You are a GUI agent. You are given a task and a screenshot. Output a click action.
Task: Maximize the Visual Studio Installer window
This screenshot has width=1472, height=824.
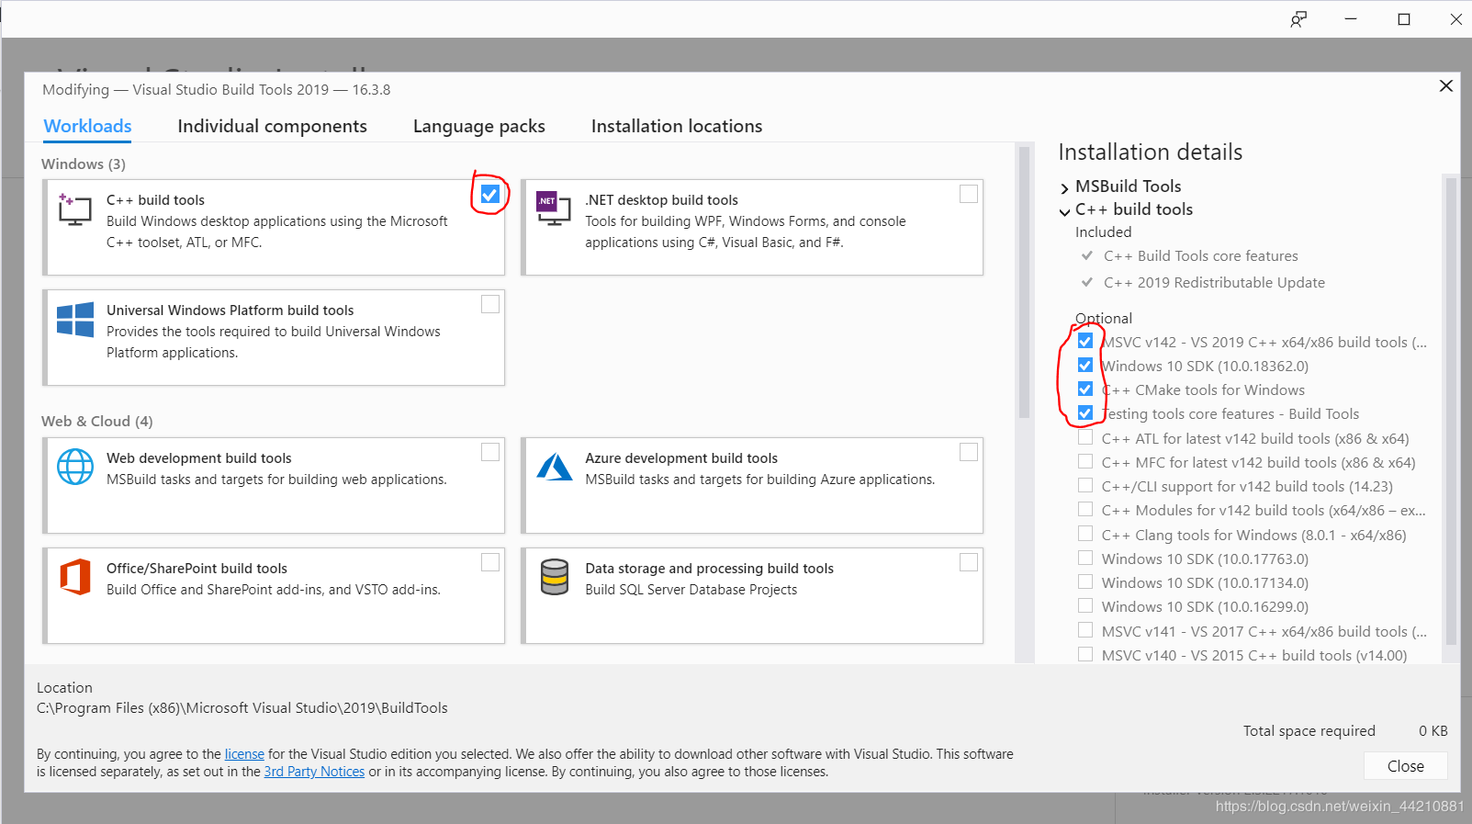(x=1404, y=19)
